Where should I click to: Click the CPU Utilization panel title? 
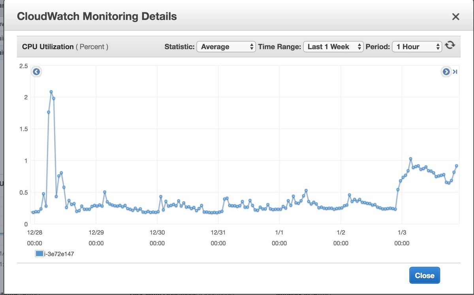tap(48, 47)
